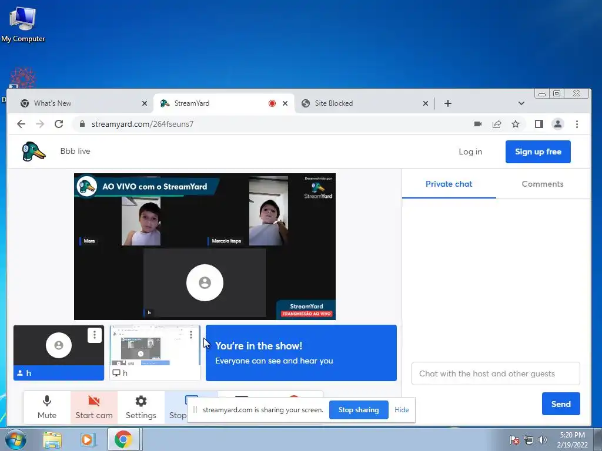Switch to the Comments tab

[x=542, y=184]
